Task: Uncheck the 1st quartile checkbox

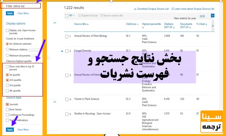Action: point(7,75)
